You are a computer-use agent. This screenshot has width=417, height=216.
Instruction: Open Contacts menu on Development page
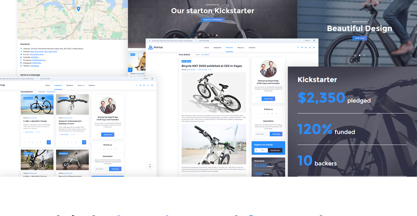pyautogui.click(x=92, y=86)
